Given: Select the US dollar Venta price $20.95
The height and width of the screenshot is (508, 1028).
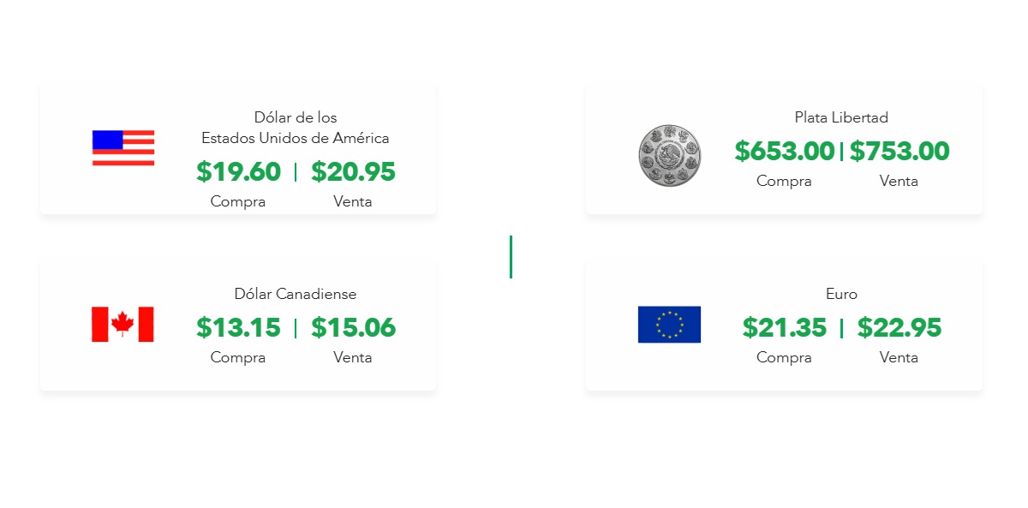Looking at the screenshot, I should point(353,172).
